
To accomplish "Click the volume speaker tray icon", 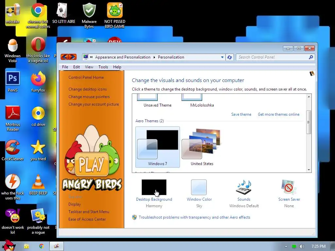I will point(302,246).
